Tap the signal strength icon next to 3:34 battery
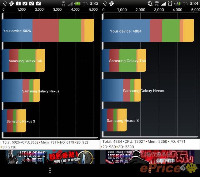This screenshot has height=177, width=200. tap(163, 4)
